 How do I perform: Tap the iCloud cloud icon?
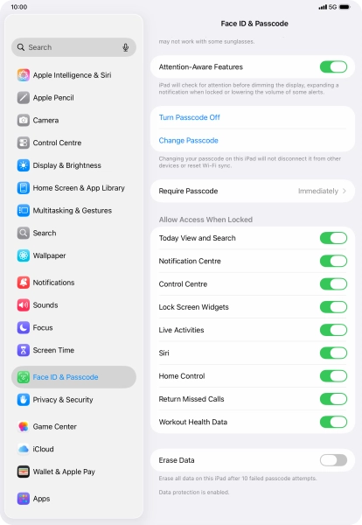(x=23, y=449)
